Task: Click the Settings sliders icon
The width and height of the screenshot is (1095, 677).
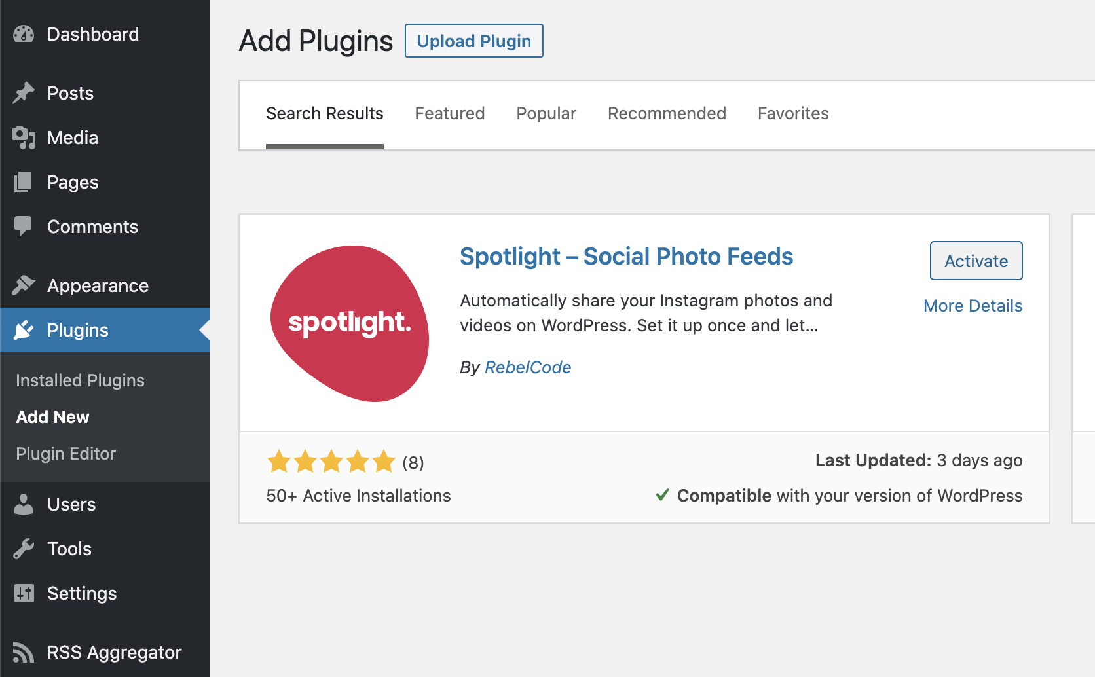Action: (x=24, y=593)
